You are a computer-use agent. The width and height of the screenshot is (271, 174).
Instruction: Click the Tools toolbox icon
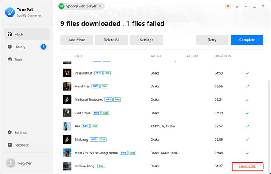tap(10, 60)
